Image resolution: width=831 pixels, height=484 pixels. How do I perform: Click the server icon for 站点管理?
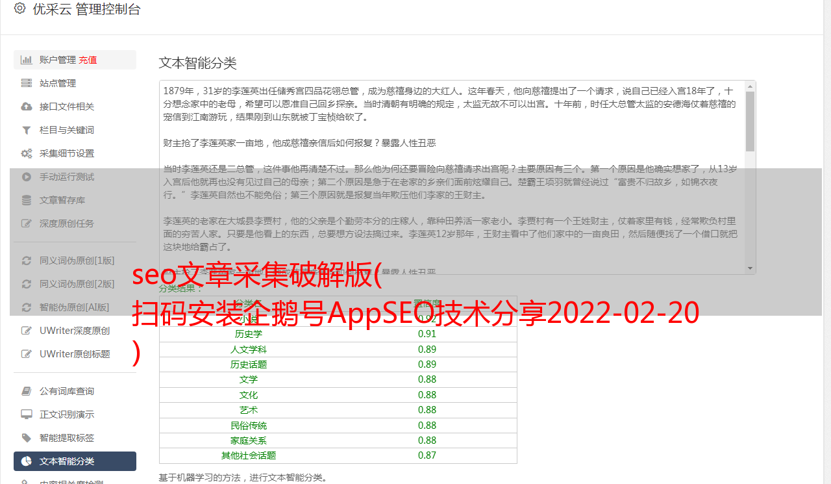(27, 83)
